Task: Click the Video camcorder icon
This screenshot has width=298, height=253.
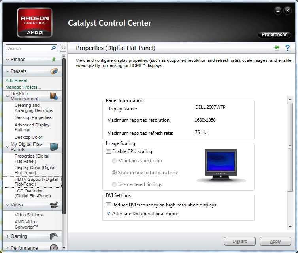Action: coord(54,205)
